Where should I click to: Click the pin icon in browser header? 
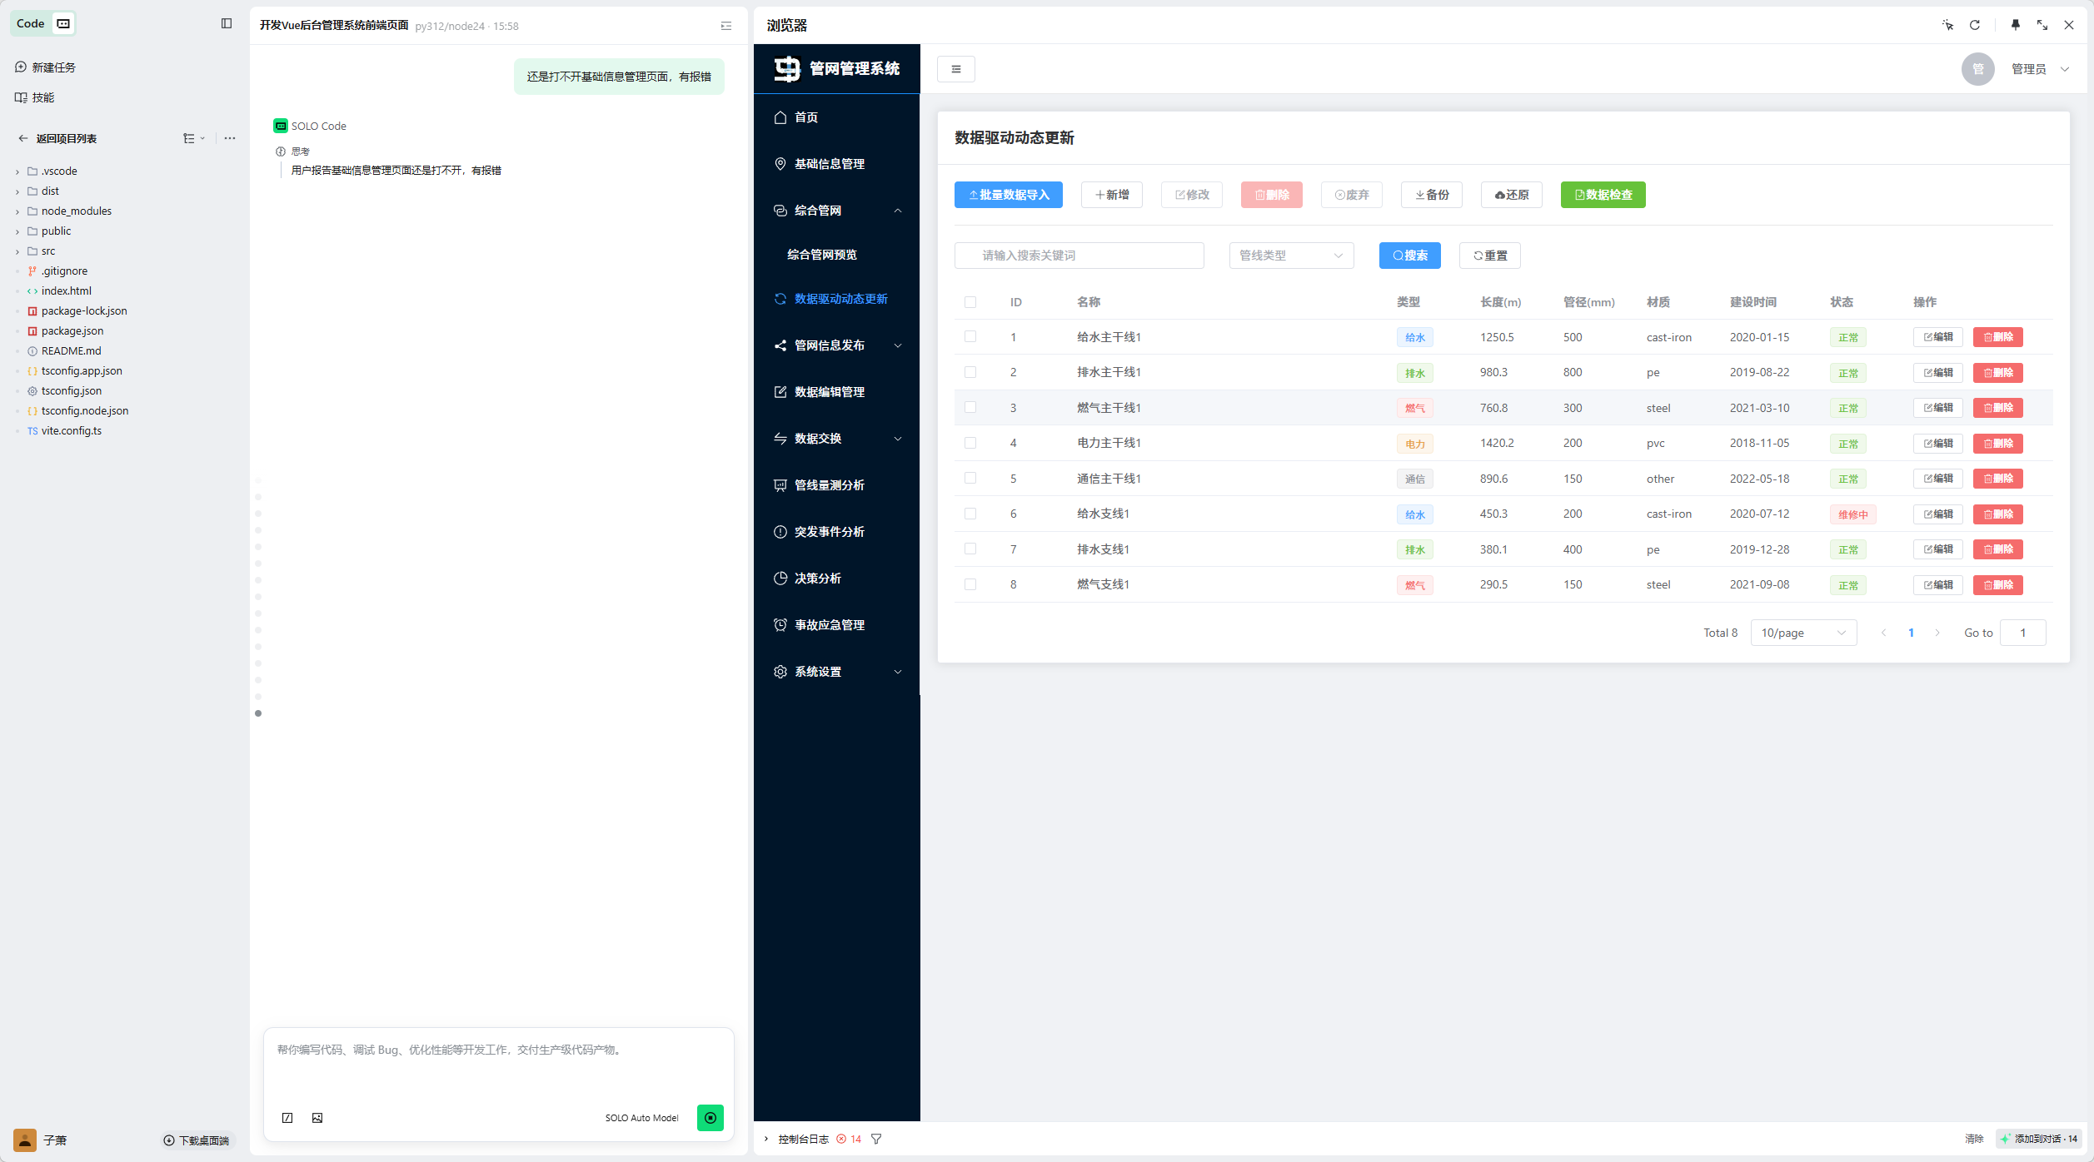(x=2015, y=25)
